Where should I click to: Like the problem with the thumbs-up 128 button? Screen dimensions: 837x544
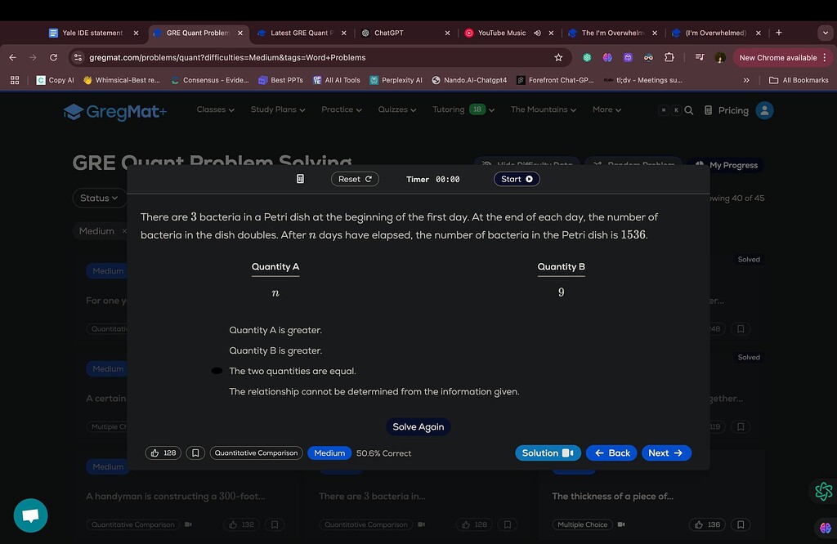click(163, 453)
